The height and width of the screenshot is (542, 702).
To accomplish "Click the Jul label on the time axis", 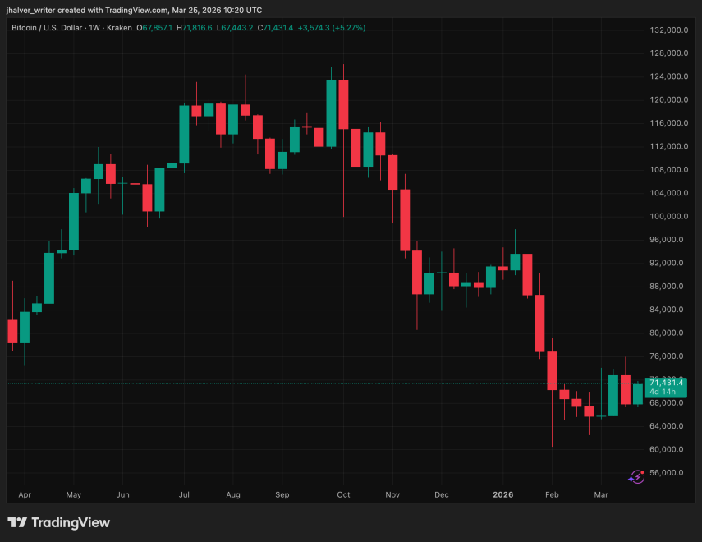I will (x=184, y=495).
